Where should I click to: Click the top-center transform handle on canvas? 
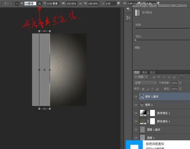point(45,31)
